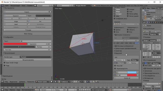Image resolution: width=163 pixels, height=91 pixels.
Task: Enable the Острые checkbox
Action: (128, 9)
